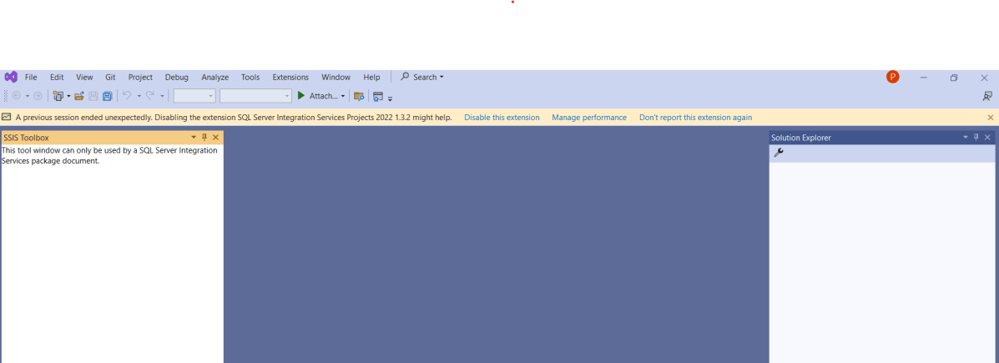
Task: Click the performance chart icon in notification bar
Action: coord(7,117)
